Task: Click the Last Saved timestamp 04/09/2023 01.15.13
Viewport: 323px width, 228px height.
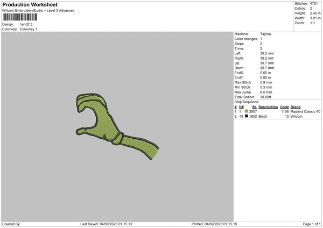Action: pos(116,224)
